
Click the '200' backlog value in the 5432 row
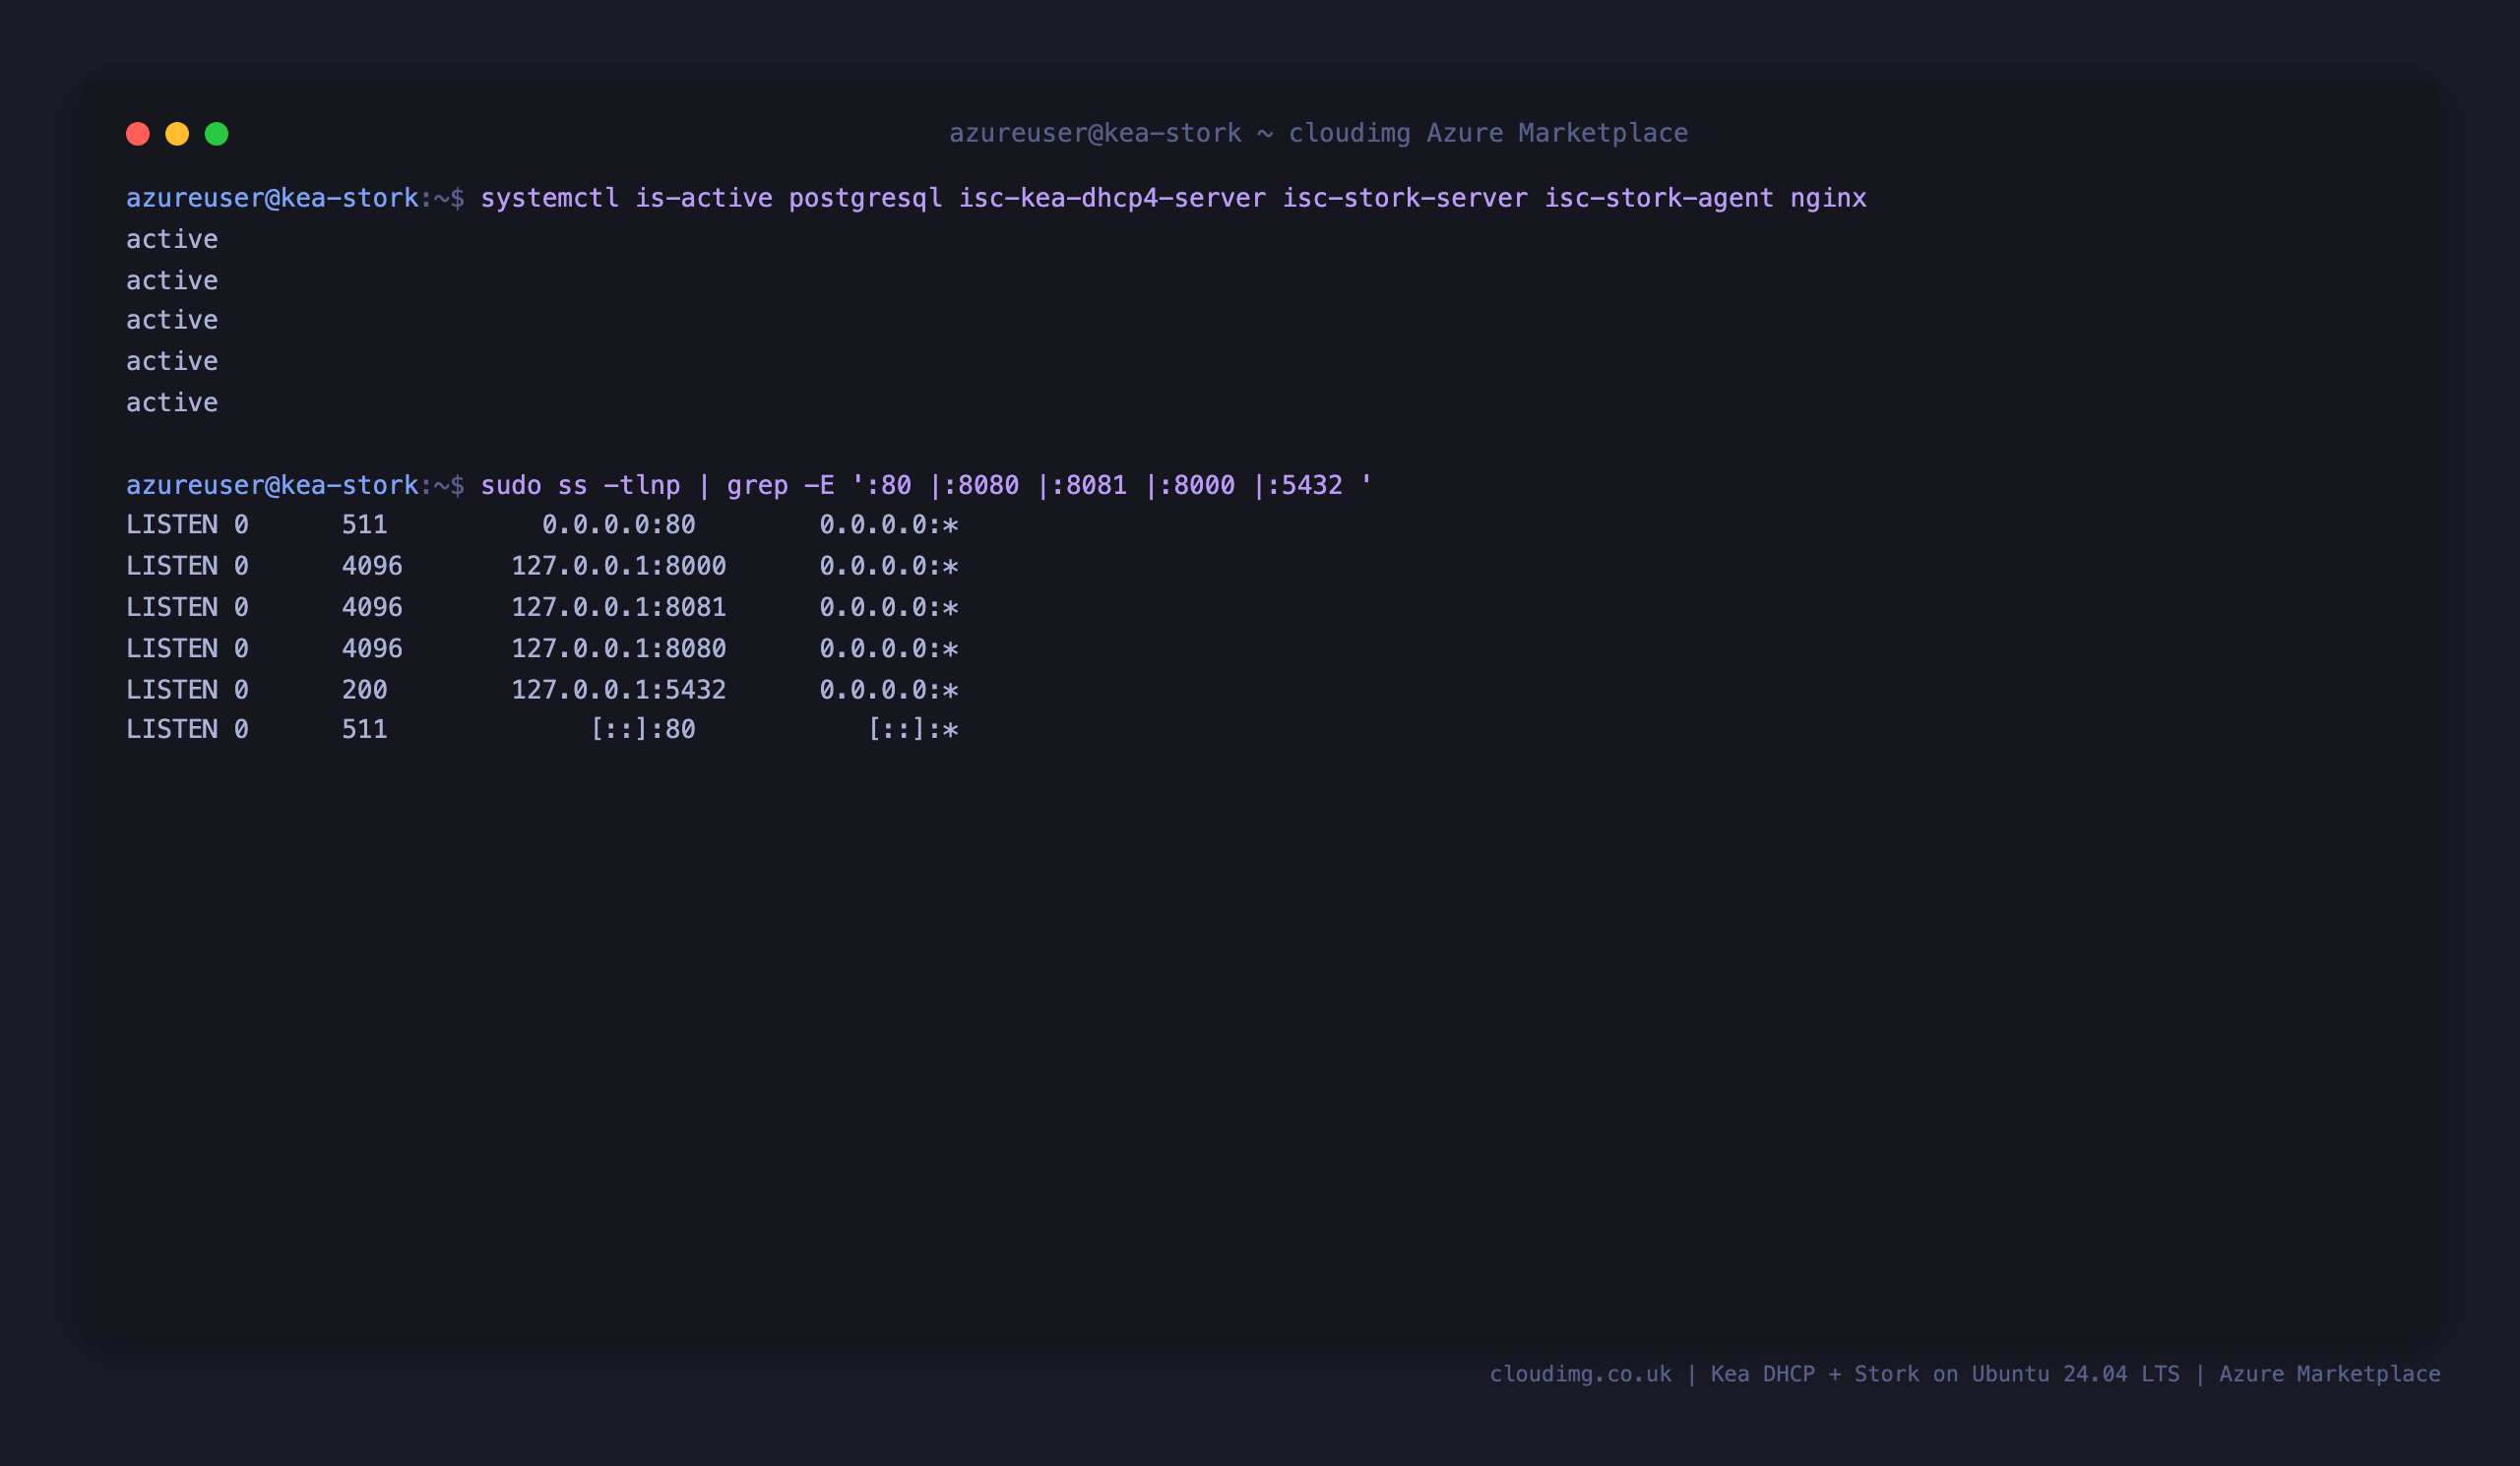(x=365, y=690)
